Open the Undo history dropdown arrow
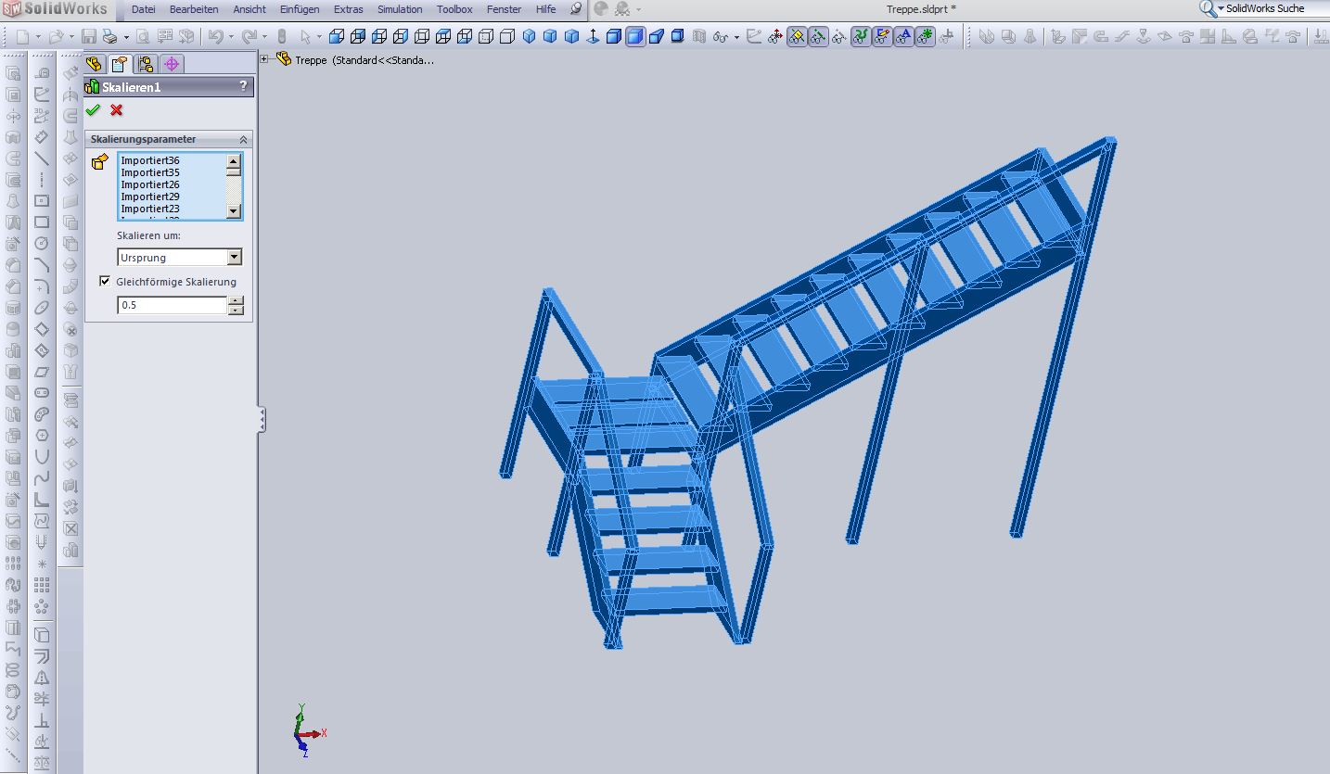Image resolution: width=1330 pixels, height=774 pixels. pos(229,37)
